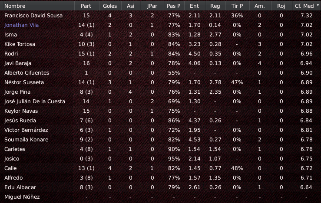Open Jonathan Vila player link
This screenshot has height=203, width=321.
[x=21, y=25]
